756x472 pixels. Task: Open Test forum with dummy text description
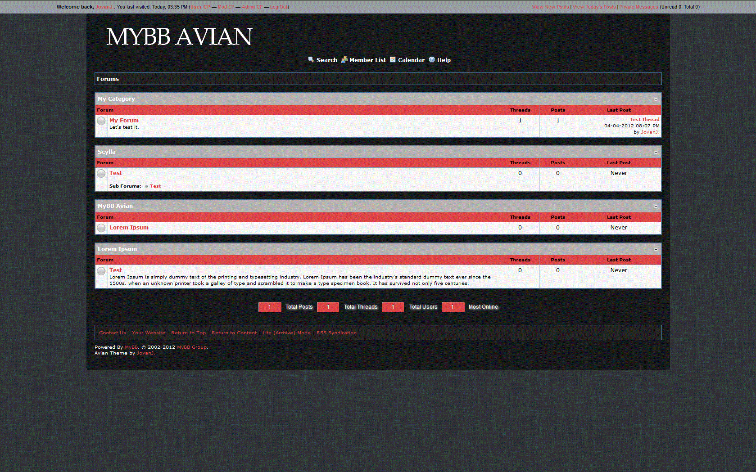(116, 270)
